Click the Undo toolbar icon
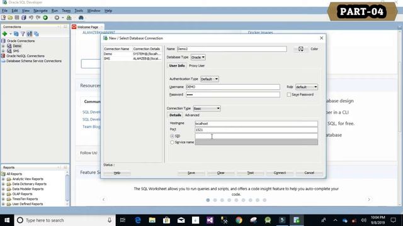Viewport: 403px width, 226px height. point(31,18)
